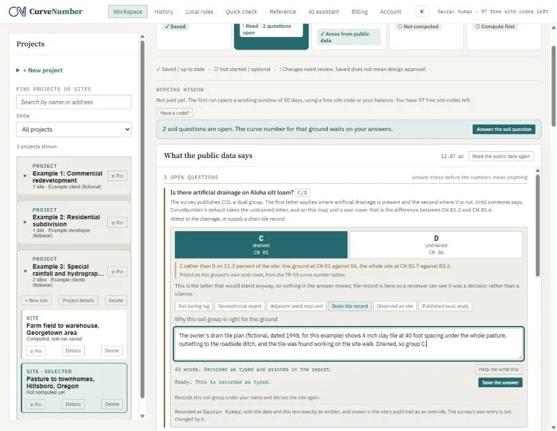Image resolution: width=557 pixels, height=431 pixels.
Task: Expand Example 1: Commercial redevelopment project
Action: [25, 175]
